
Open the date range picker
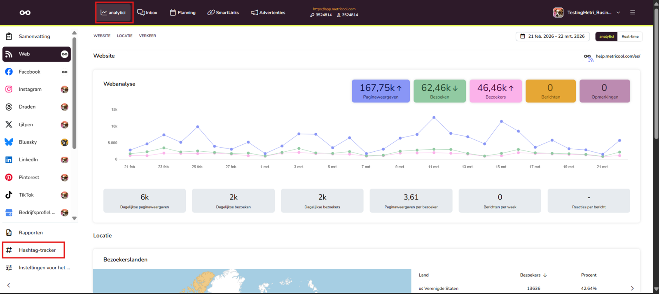point(552,36)
